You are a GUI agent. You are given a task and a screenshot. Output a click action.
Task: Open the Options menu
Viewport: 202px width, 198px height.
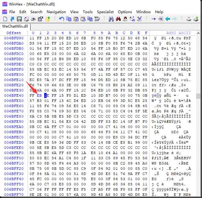point(125,12)
